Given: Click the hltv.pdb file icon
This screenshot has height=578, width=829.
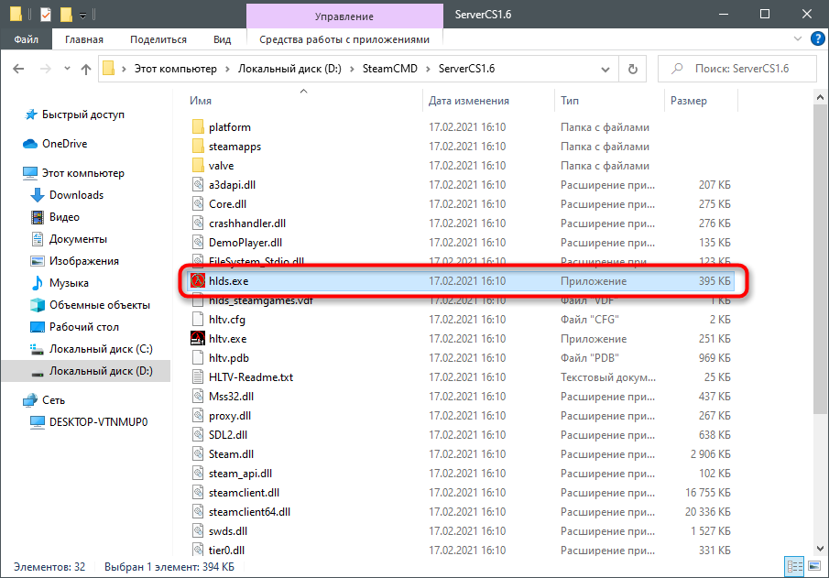Looking at the screenshot, I should pos(198,358).
